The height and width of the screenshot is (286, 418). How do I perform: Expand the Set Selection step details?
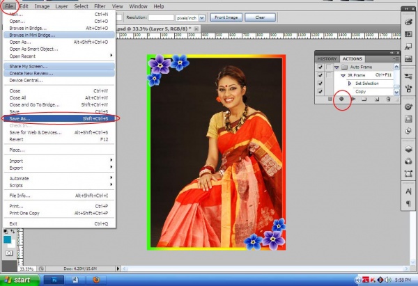click(x=350, y=84)
